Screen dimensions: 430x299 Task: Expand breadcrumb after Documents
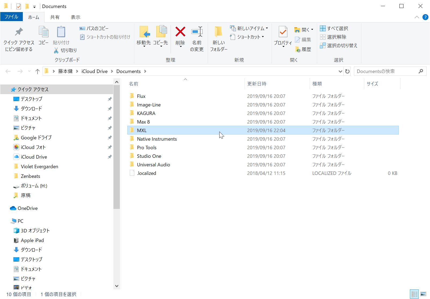tap(145, 71)
